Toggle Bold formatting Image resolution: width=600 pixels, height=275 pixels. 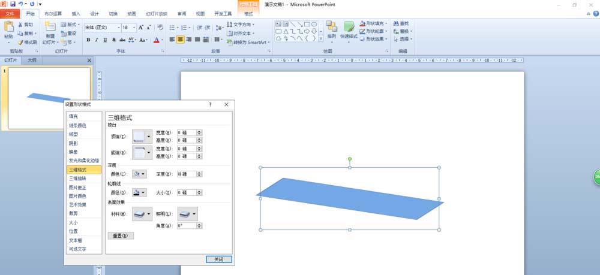pos(88,40)
